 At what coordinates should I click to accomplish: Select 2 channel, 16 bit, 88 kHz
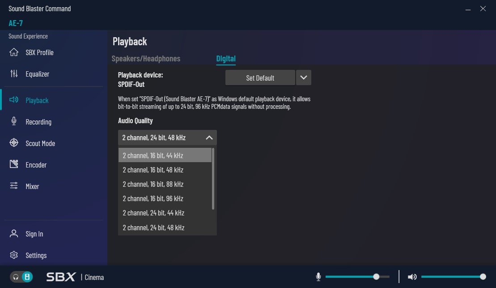pos(165,184)
